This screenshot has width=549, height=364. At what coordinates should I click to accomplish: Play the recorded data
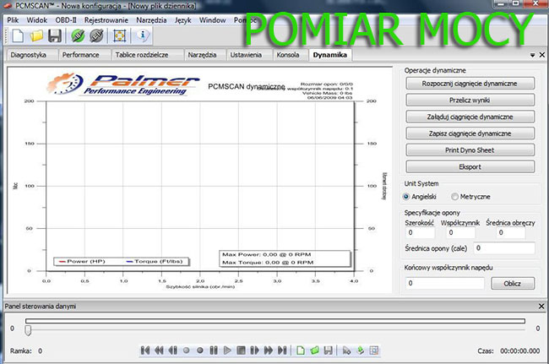(227, 350)
